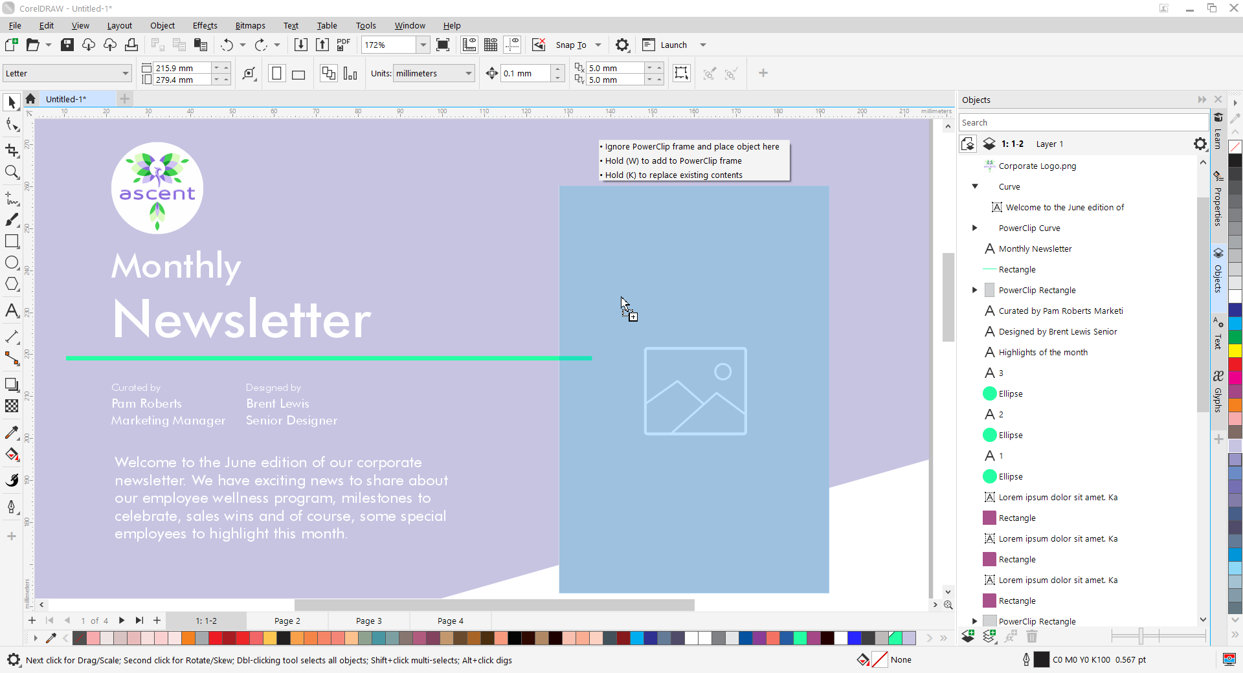Open the Bitmaps menu
This screenshot has height=673, width=1243.
250,25
